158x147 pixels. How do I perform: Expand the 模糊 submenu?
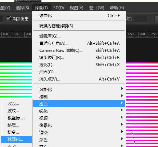coord(79,97)
